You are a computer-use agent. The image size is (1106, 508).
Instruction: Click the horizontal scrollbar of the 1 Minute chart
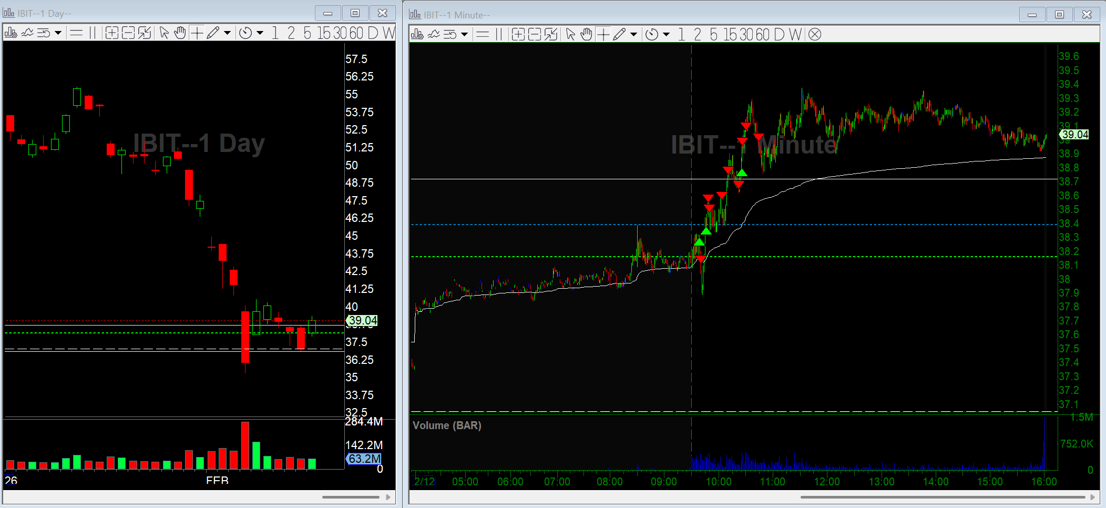tap(943, 497)
